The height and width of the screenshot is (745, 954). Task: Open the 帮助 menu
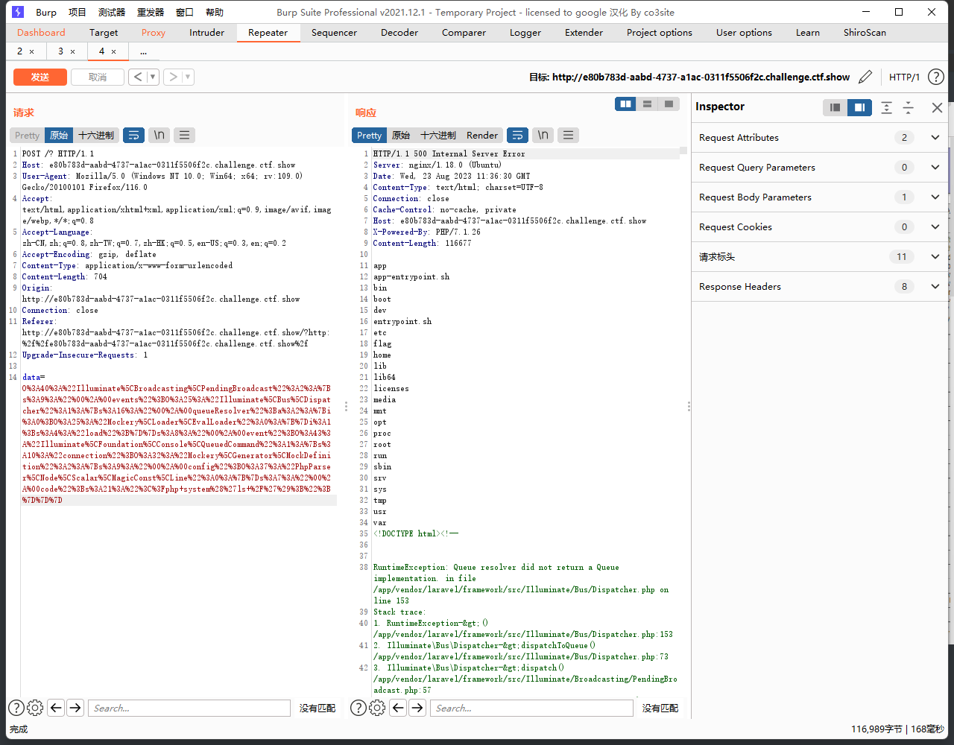tap(214, 12)
